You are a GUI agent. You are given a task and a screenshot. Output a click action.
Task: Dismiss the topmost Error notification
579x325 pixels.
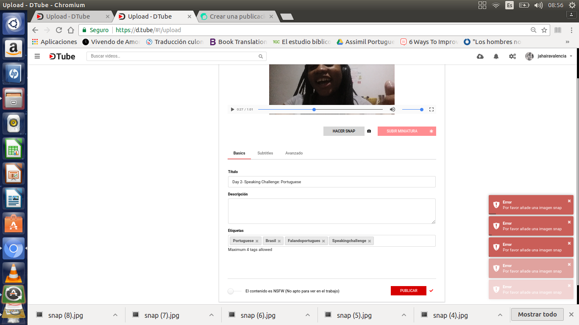[569, 201]
